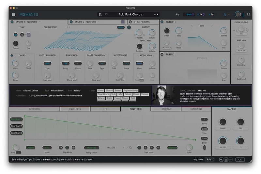Screen dimensions: 261x174
Task: Toggle the Chord unison power button
Action: (12, 55)
